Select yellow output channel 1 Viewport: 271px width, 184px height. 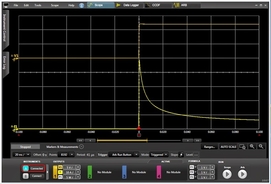[x=55, y=172]
